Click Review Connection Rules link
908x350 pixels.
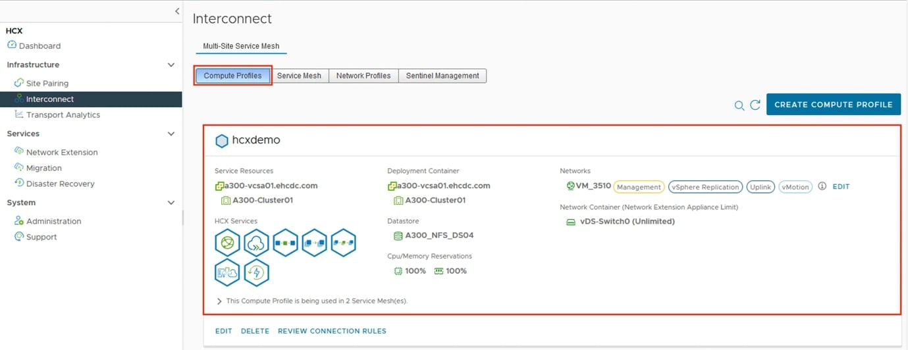pos(332,331)
